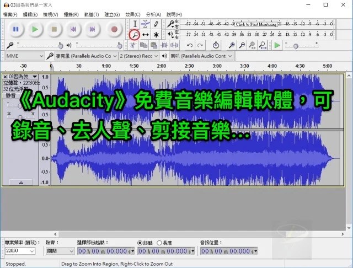Click the Pause transport button

pos(16,29)
